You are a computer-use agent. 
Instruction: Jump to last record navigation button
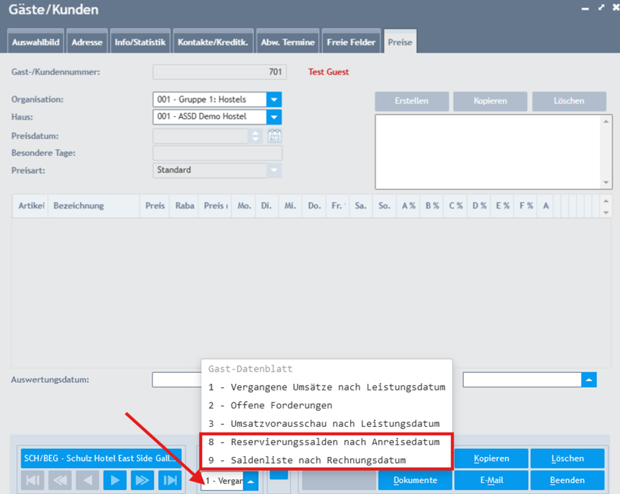click(x=169, y=481)
